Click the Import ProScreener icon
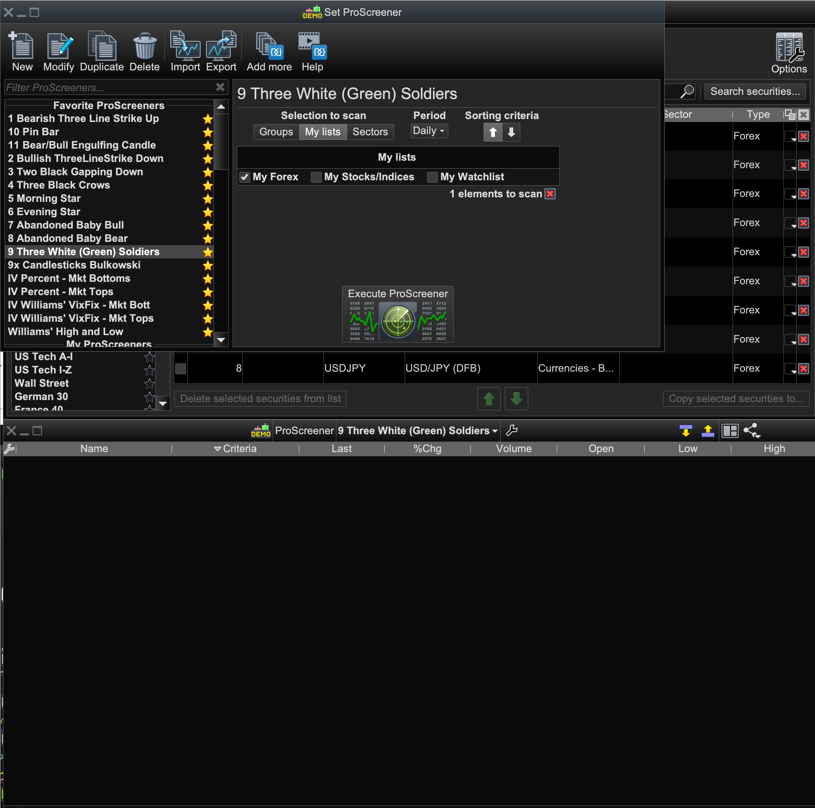This screenshot has width=815, height=808. click(x=185, y=46)
